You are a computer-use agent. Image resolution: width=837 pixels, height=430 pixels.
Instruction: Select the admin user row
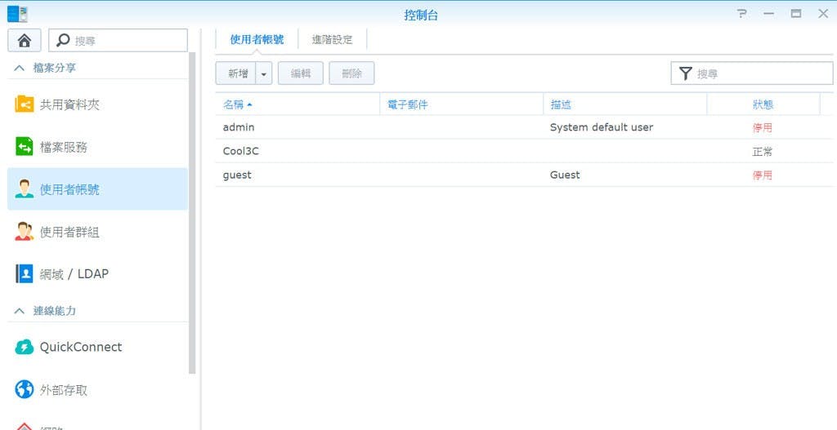tap(524, 127)
